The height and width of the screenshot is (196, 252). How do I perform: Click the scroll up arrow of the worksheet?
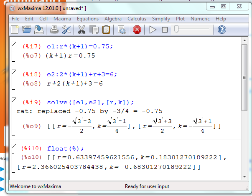tap(244, 40)
